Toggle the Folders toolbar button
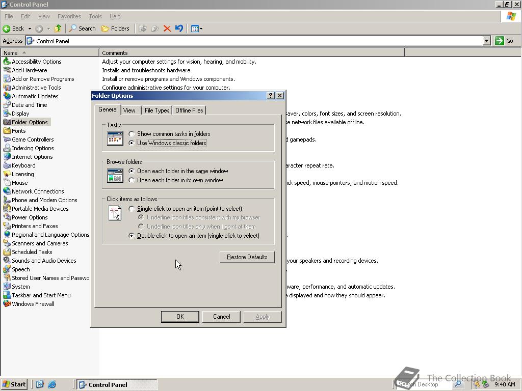This screenshot has height=391, width=522. tap(116, 29)
